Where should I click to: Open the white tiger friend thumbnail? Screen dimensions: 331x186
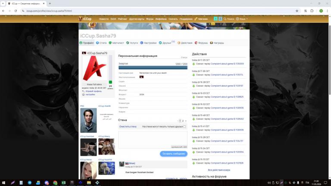click(106, 168)
